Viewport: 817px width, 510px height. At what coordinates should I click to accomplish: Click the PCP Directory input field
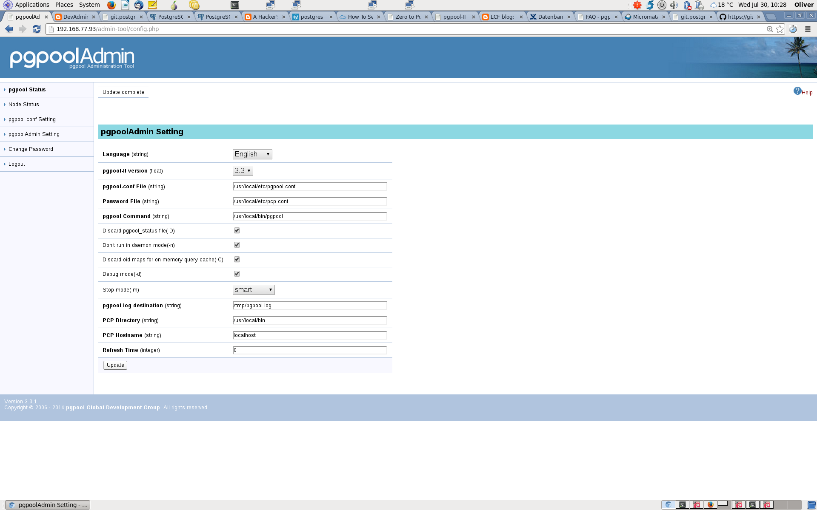coord(310,320)
